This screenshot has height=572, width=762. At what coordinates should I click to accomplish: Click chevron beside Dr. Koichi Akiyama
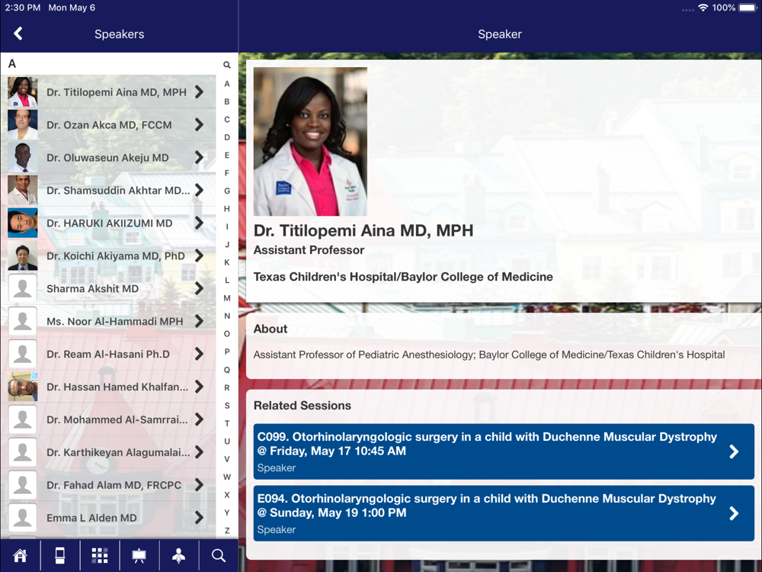point(199,256)
